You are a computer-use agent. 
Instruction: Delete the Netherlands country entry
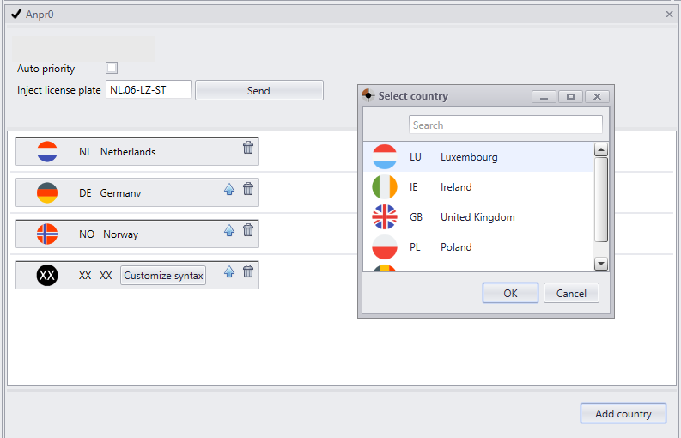[x=248, y=148]
